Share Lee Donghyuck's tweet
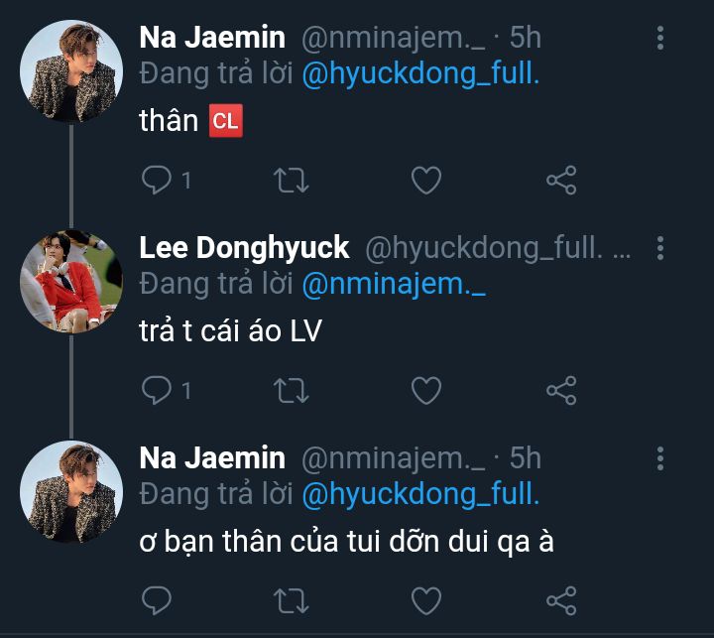Viewport: 714px width, 638px height. point(561,390)
